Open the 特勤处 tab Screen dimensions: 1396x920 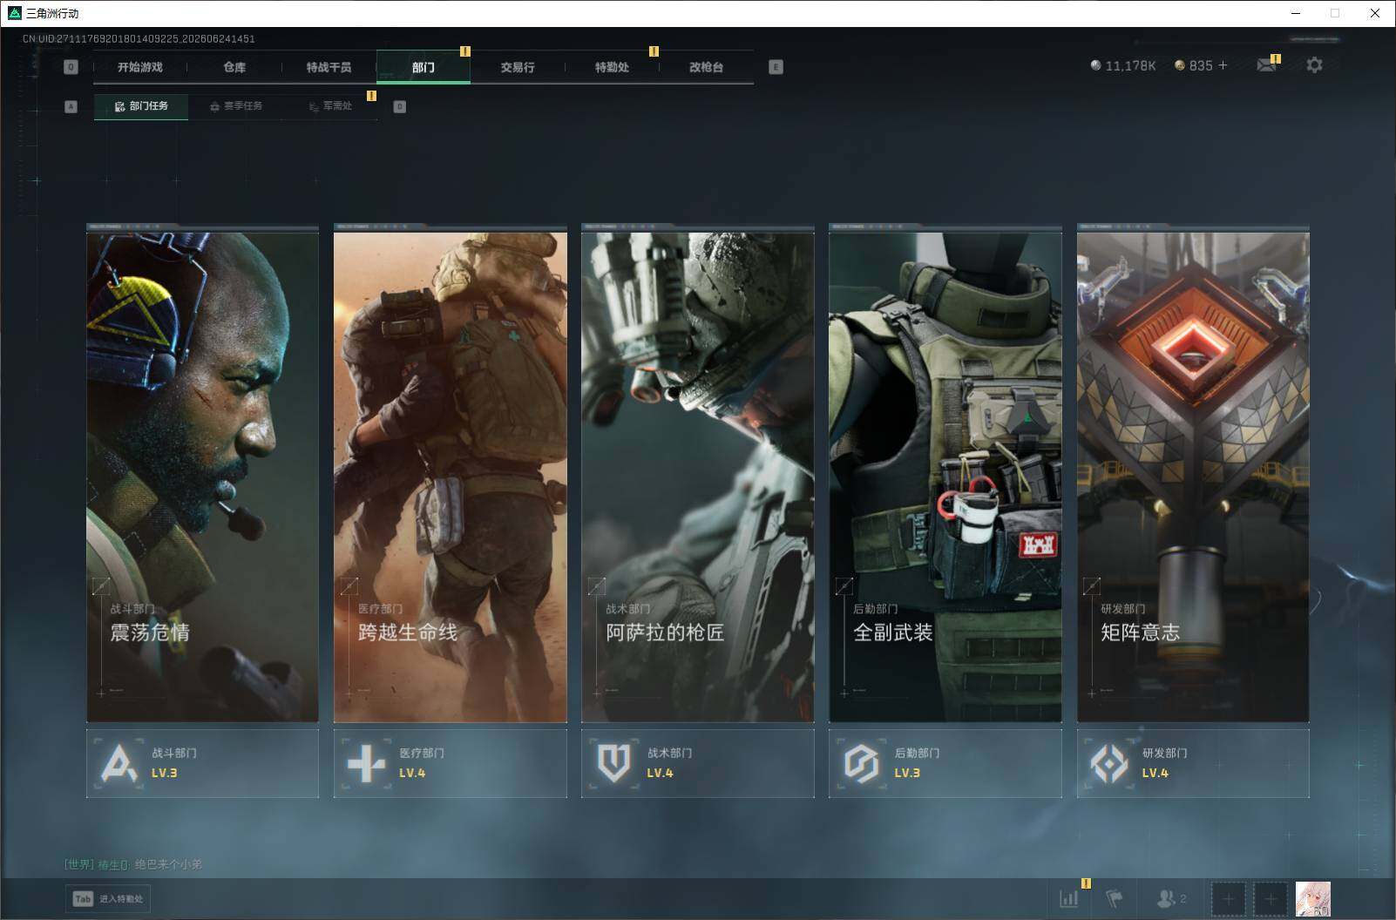click(x=612, y=67)
